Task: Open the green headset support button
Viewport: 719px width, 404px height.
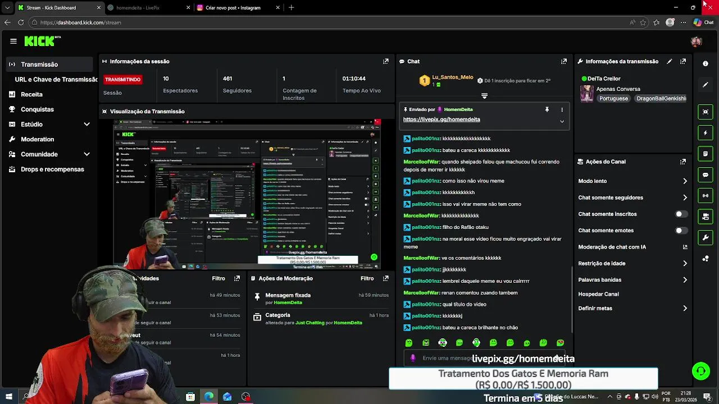Action: click(x=701, y=371)
